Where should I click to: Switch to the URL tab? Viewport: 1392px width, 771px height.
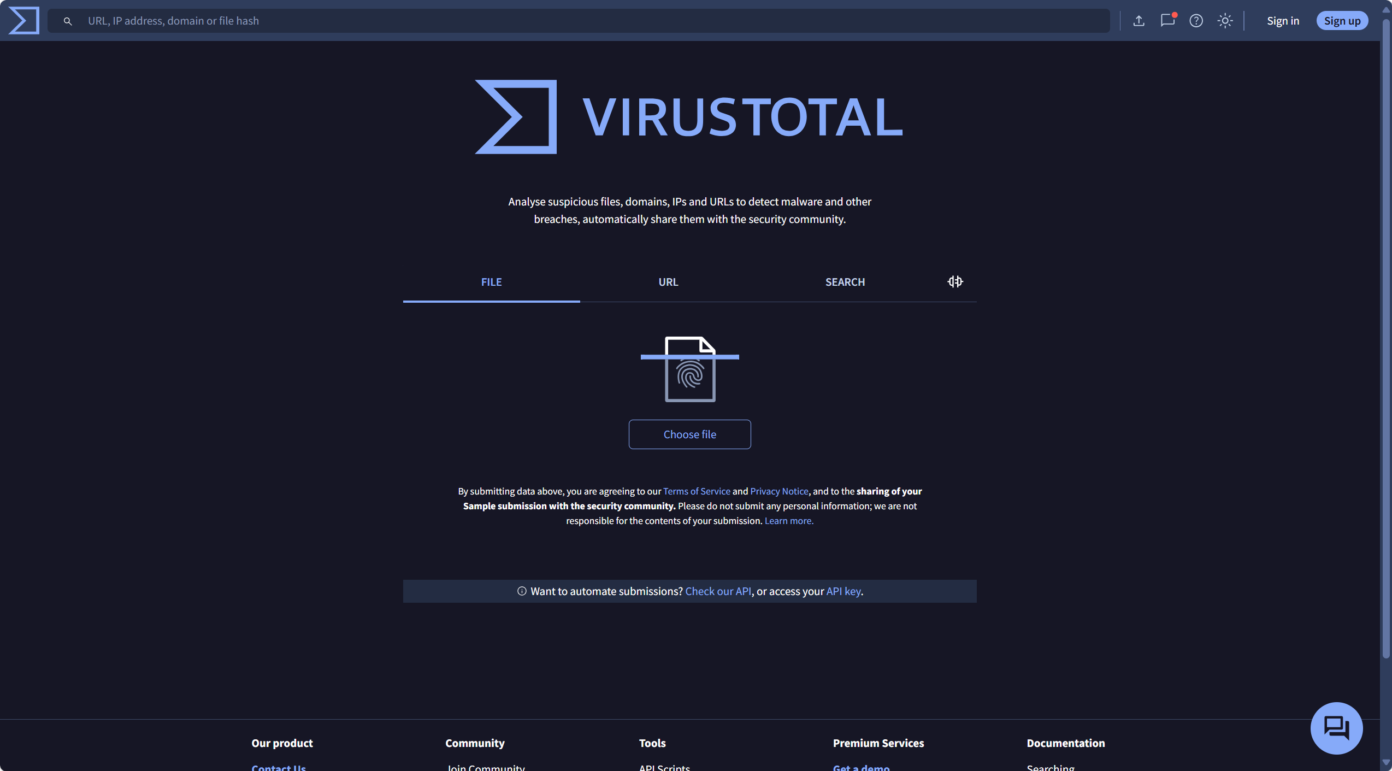click(x=668, y=282)
